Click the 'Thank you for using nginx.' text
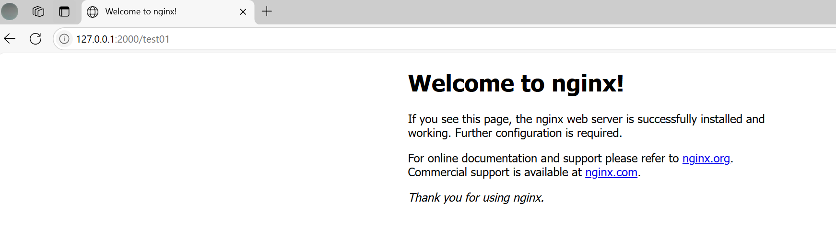Image resolution: width=836 pixels, height=250 pixels. (x=476, y=198)
